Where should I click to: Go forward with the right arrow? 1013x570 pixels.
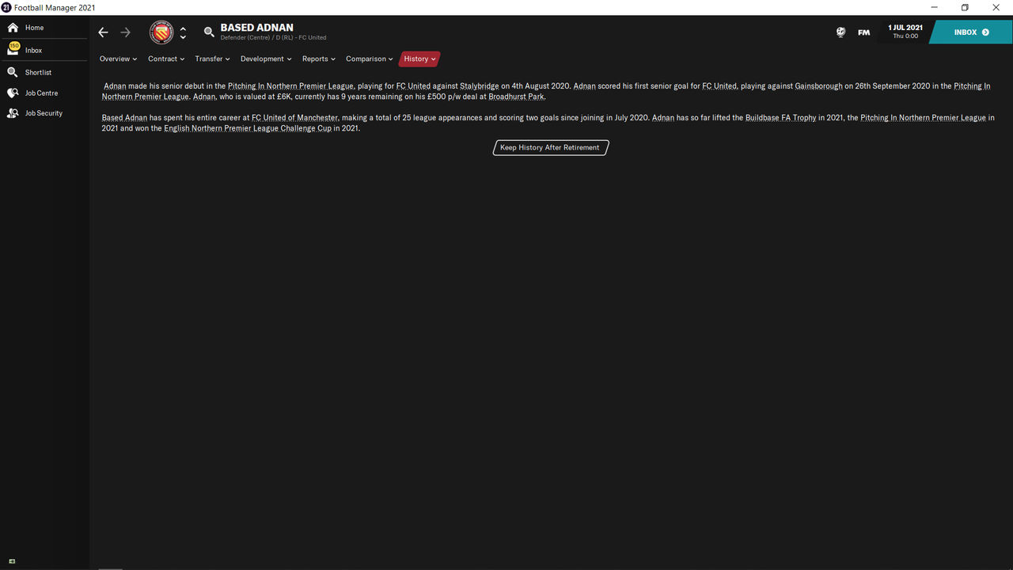[125, 32]
